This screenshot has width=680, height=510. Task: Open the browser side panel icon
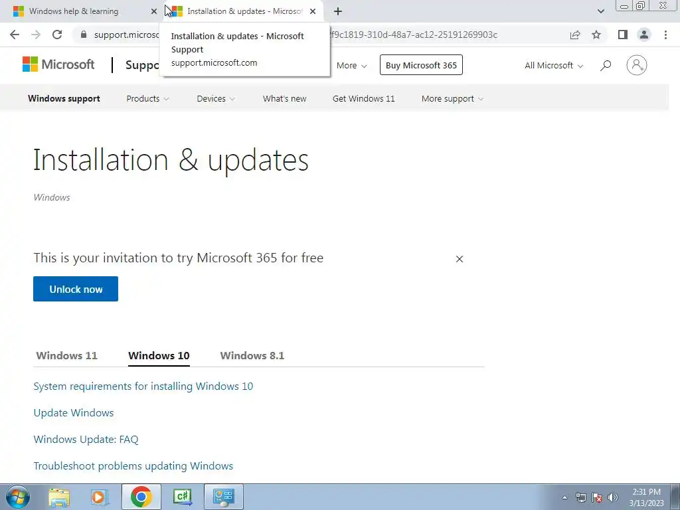point(623,35)
